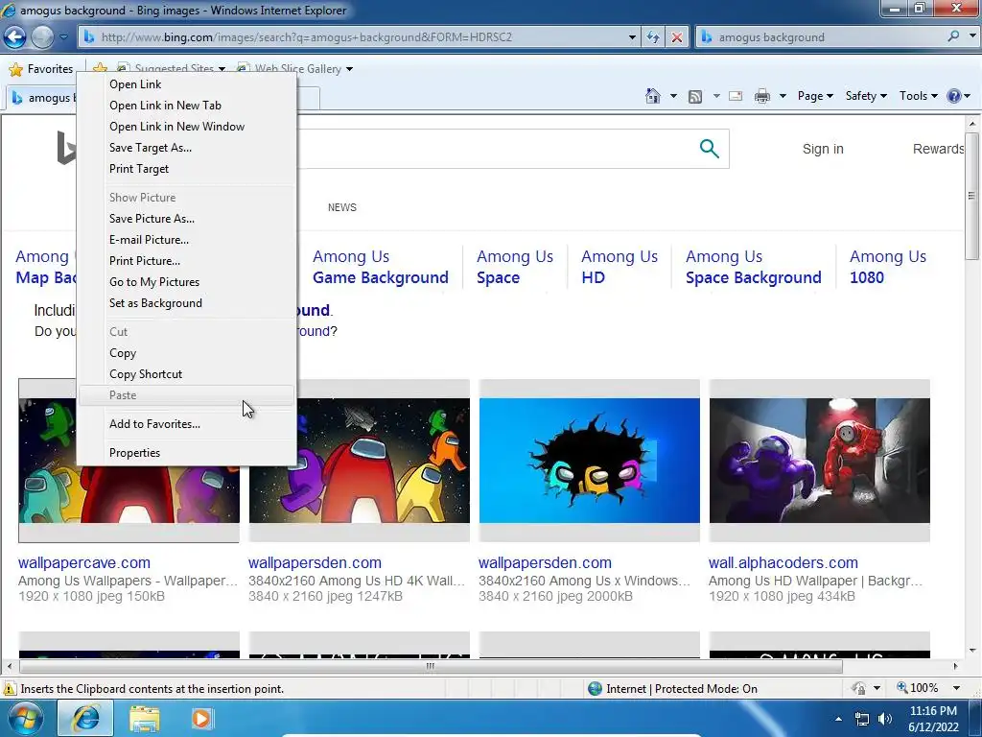Viewport: 982px width, 737px height.
Task: Click Among Us 1080 suggestion
Action: point(887,267)
